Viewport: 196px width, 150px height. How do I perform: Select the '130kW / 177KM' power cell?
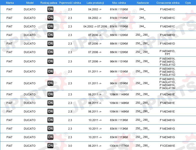click(x=119, y=146)
